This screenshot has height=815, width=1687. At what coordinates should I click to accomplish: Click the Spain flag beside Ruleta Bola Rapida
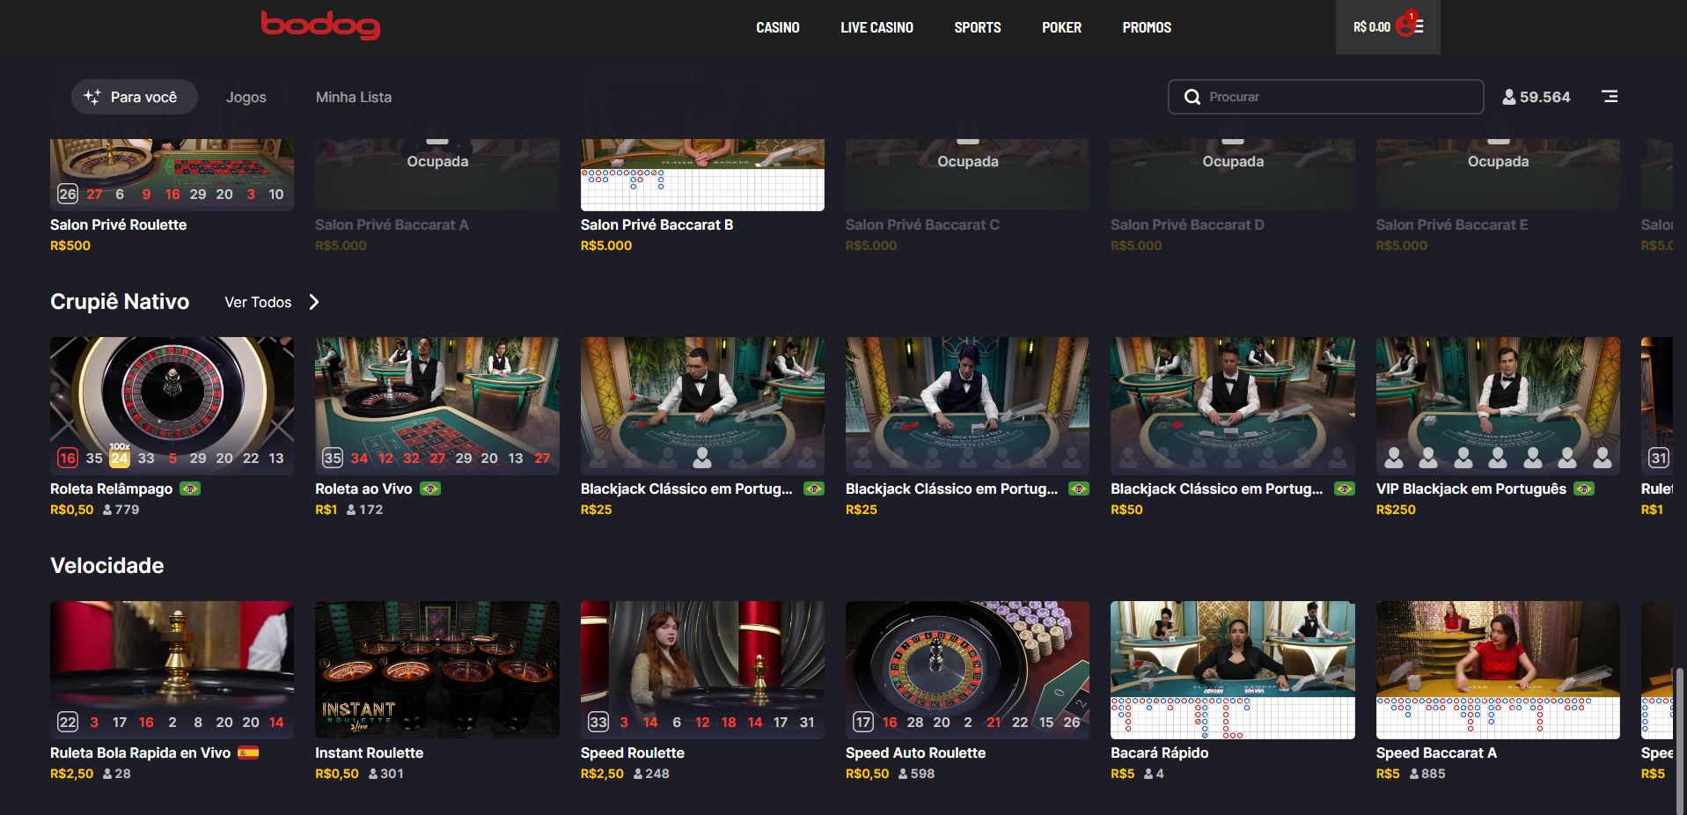pyautogui.click(x=248, y=753)
